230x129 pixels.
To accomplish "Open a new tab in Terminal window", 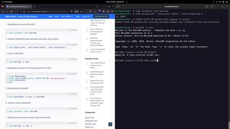I will click(118, 6).
